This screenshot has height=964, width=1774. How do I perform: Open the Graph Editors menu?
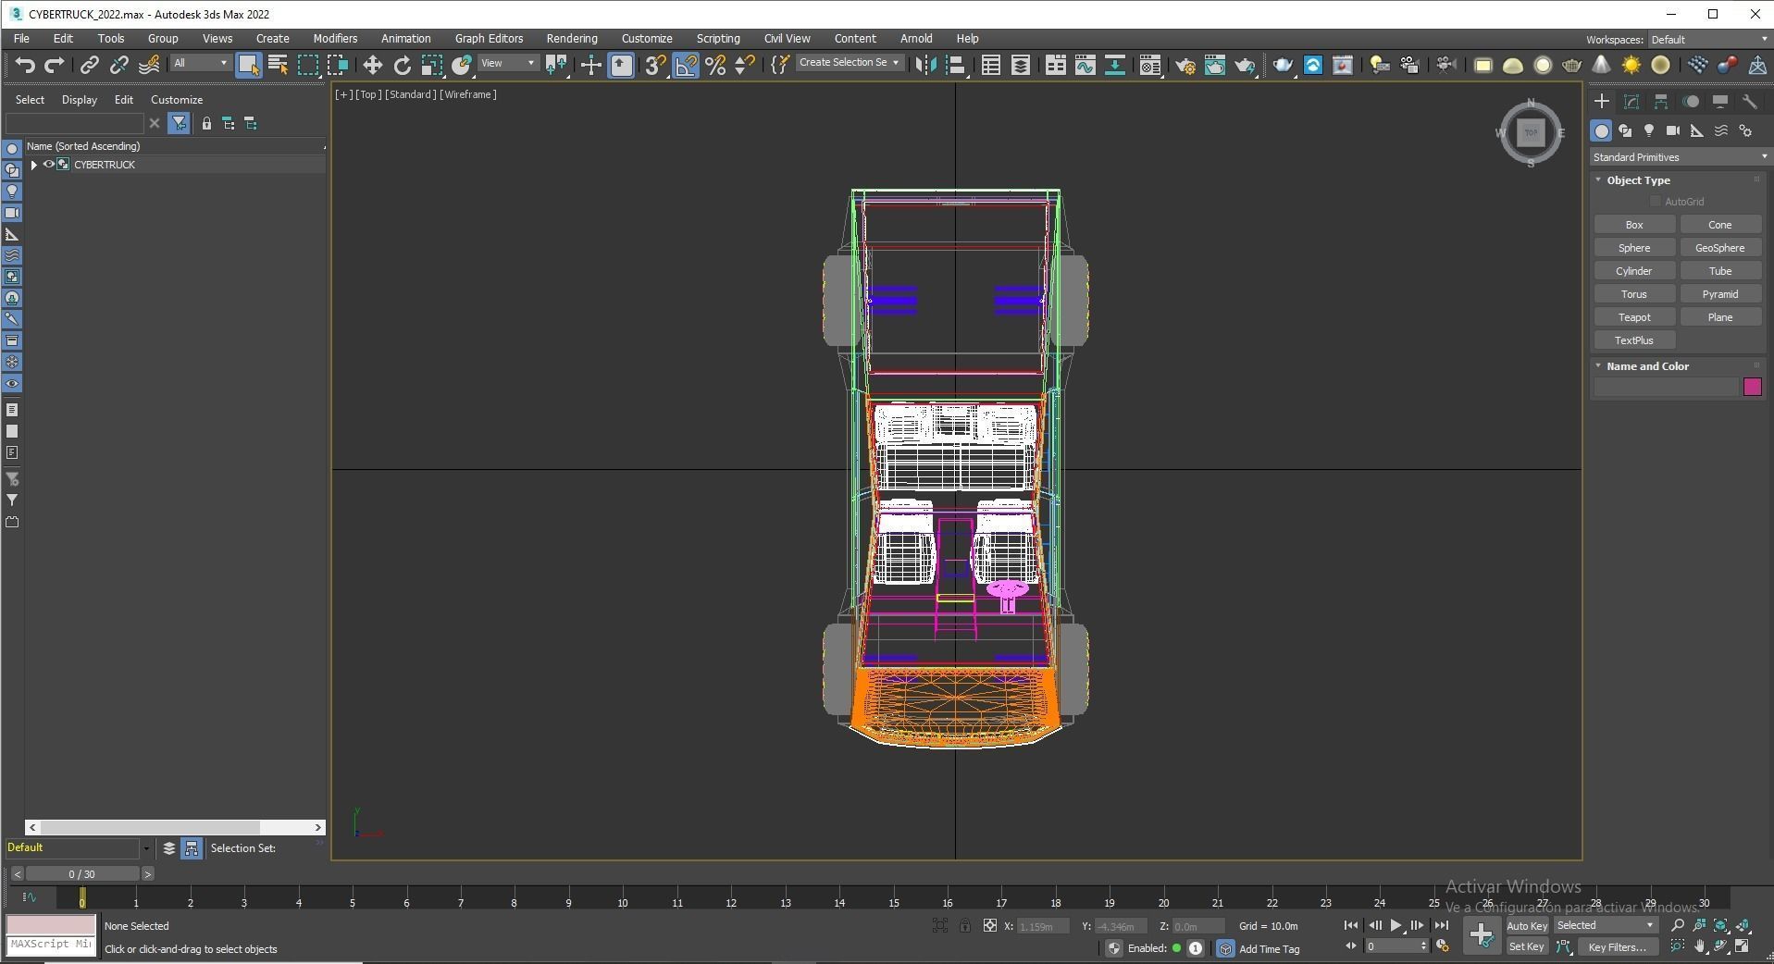489,39
